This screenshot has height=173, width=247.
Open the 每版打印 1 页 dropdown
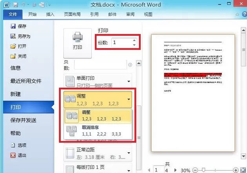98,168
